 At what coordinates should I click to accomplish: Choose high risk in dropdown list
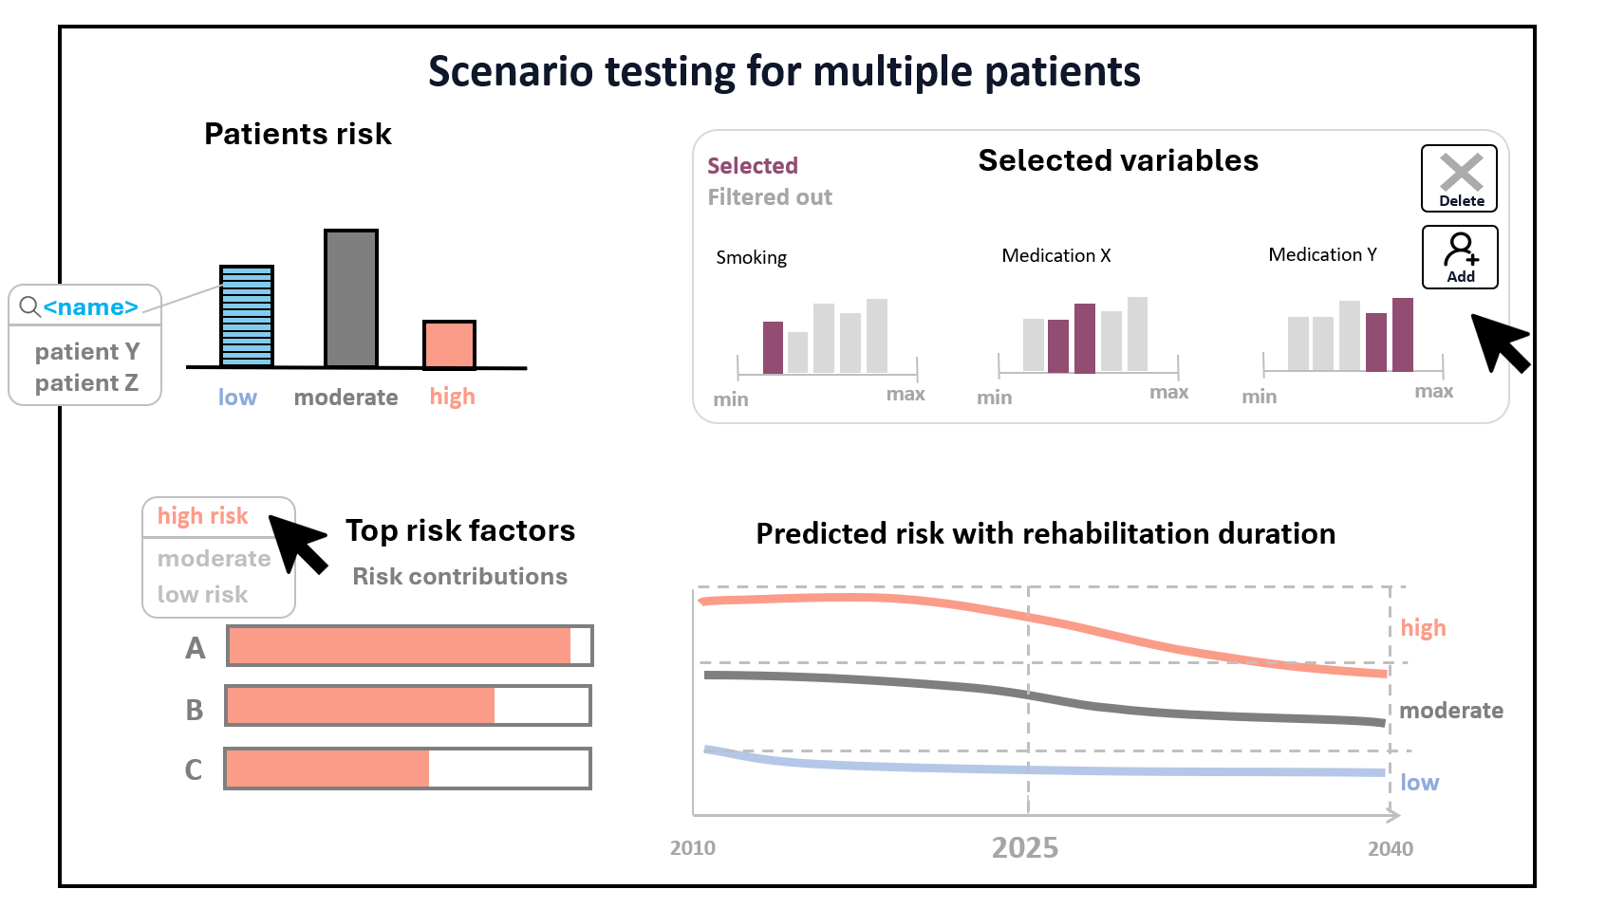tap(202, 516)
